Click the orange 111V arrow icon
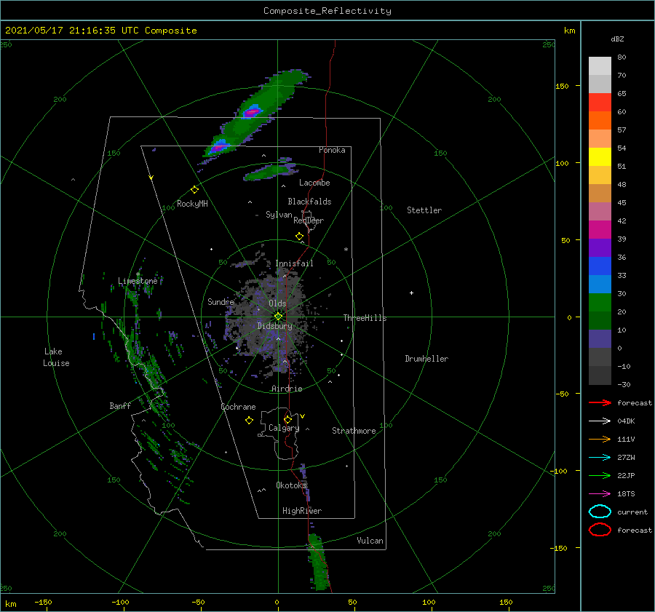The width and height of the screenshot is (655, 612). pyautogui.click(x=600, y=439)
